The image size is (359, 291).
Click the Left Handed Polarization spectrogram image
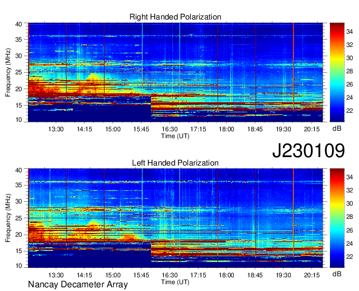175,218
